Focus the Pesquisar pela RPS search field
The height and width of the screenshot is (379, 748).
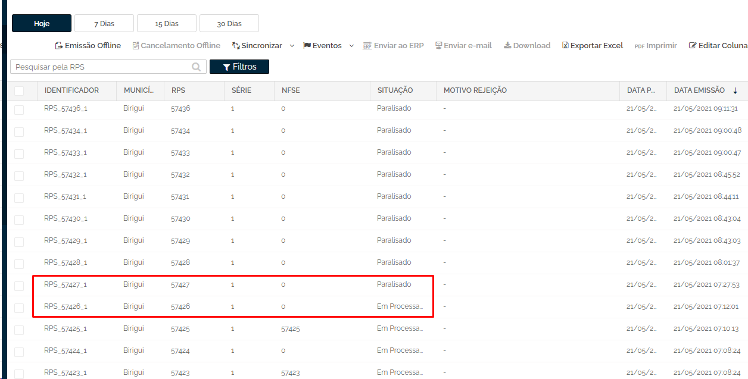point(101,67)
